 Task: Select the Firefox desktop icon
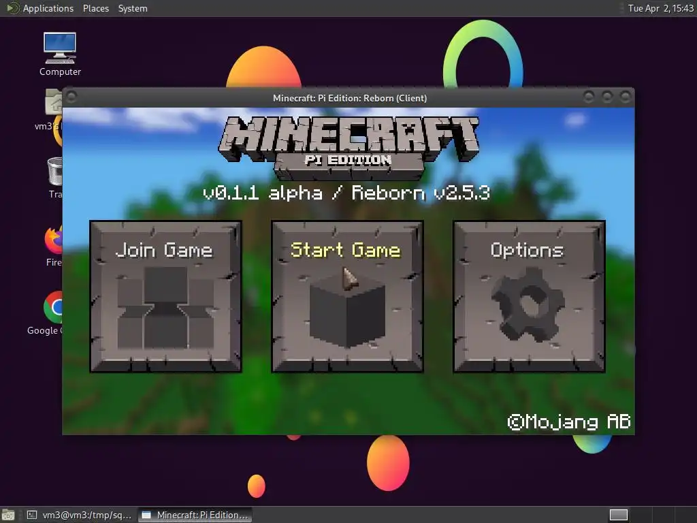point(54,246)
